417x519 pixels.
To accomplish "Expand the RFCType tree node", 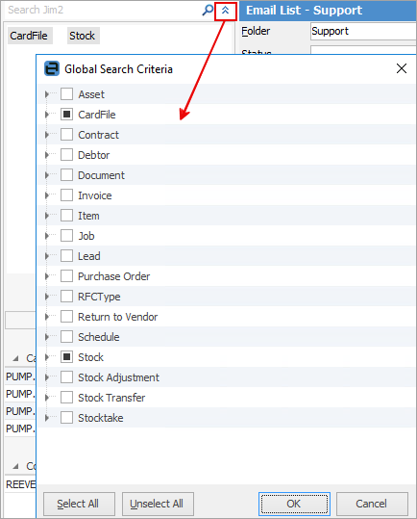I will [47, 297].
